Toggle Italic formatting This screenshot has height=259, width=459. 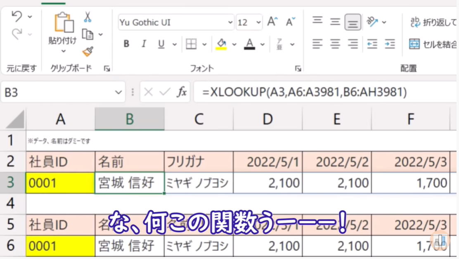tap(144, 44)
